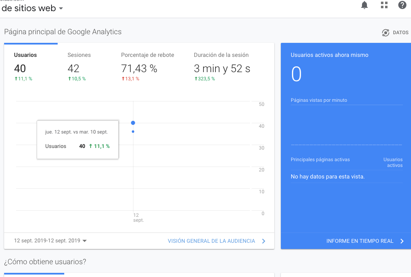The height and width of the screenshot is (277, 411).
Task: Open VISIÓN GENERAL DE LA AUDIENCIA report
Action: 211,241
